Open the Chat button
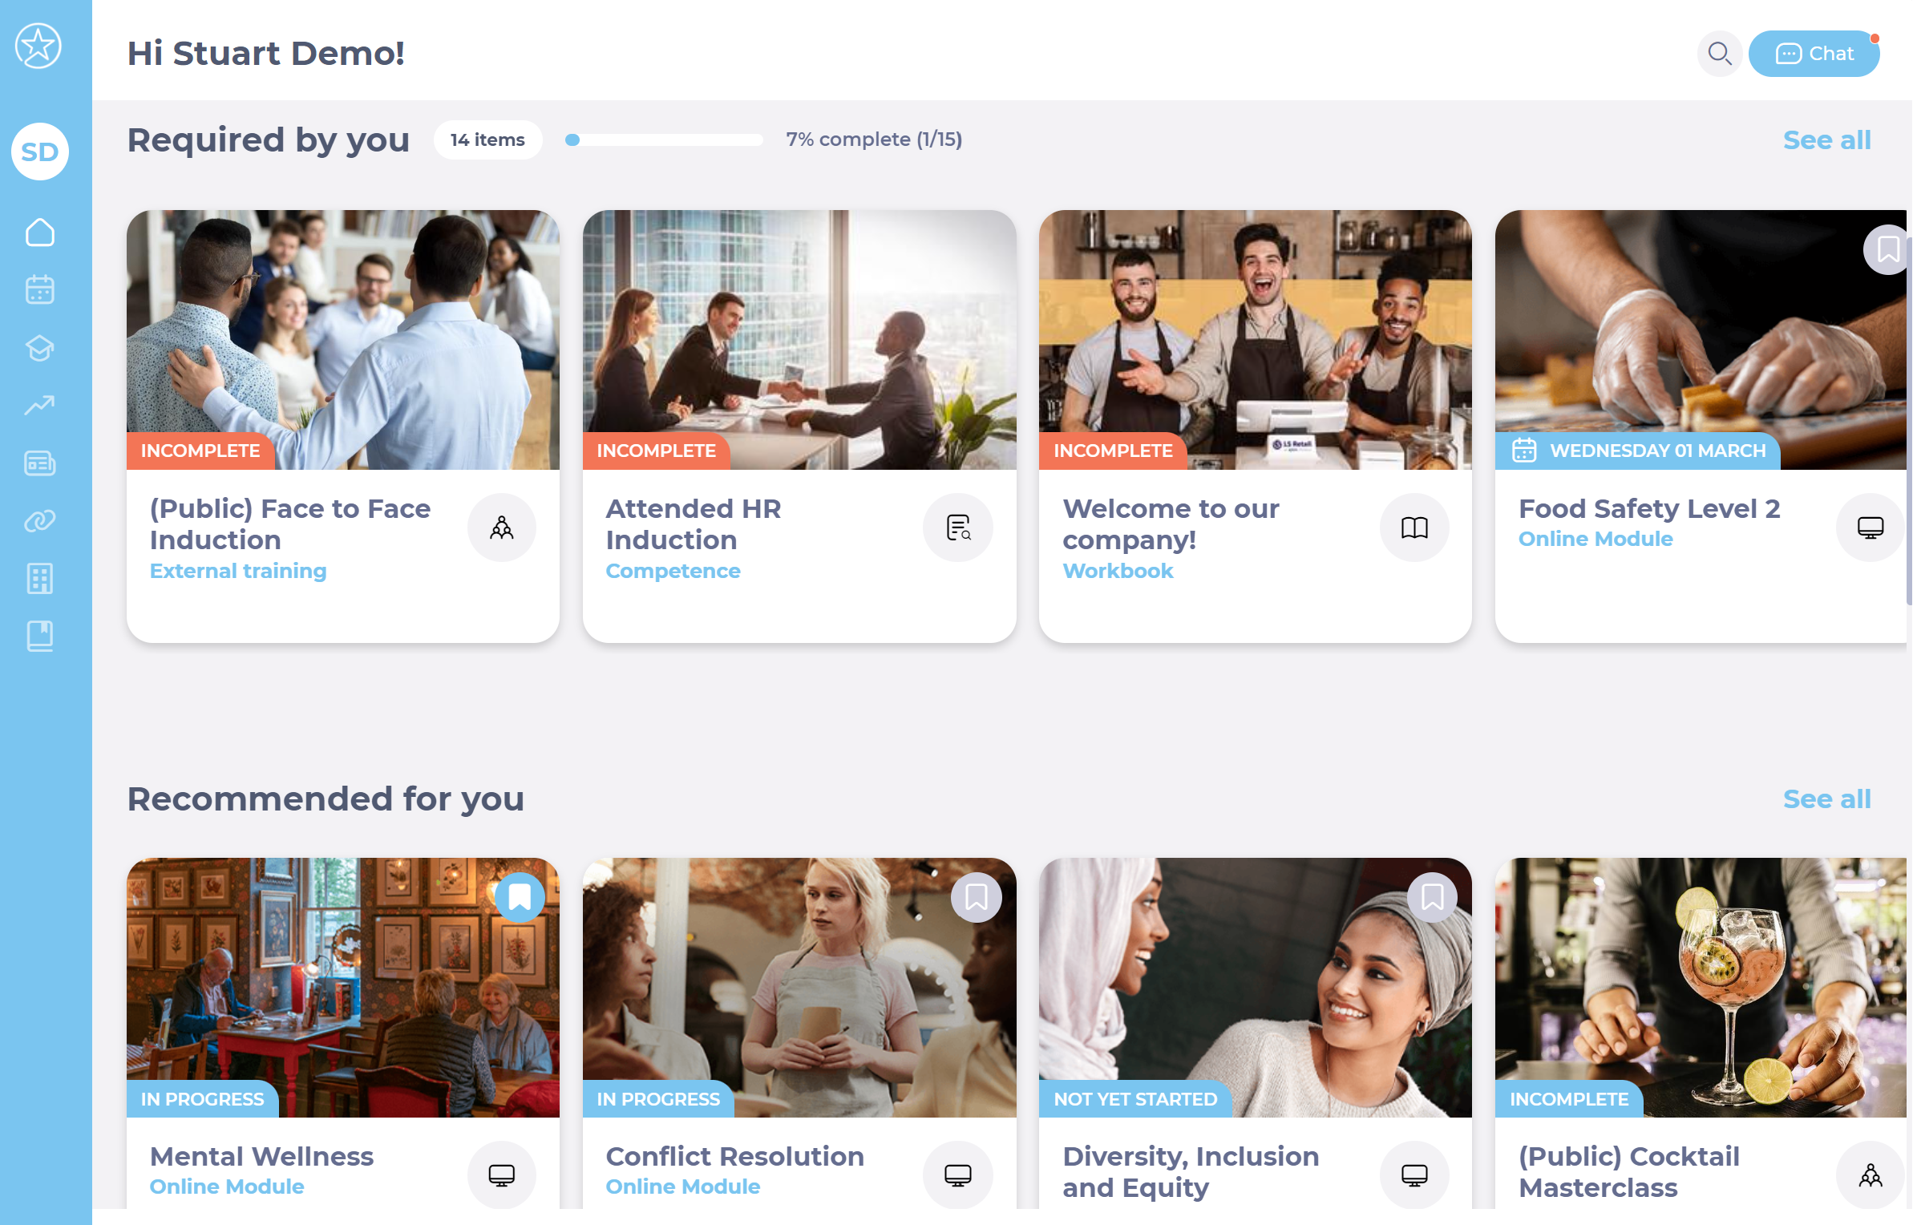This screenshot has width=1913, height=1225. click(1814, 54)
